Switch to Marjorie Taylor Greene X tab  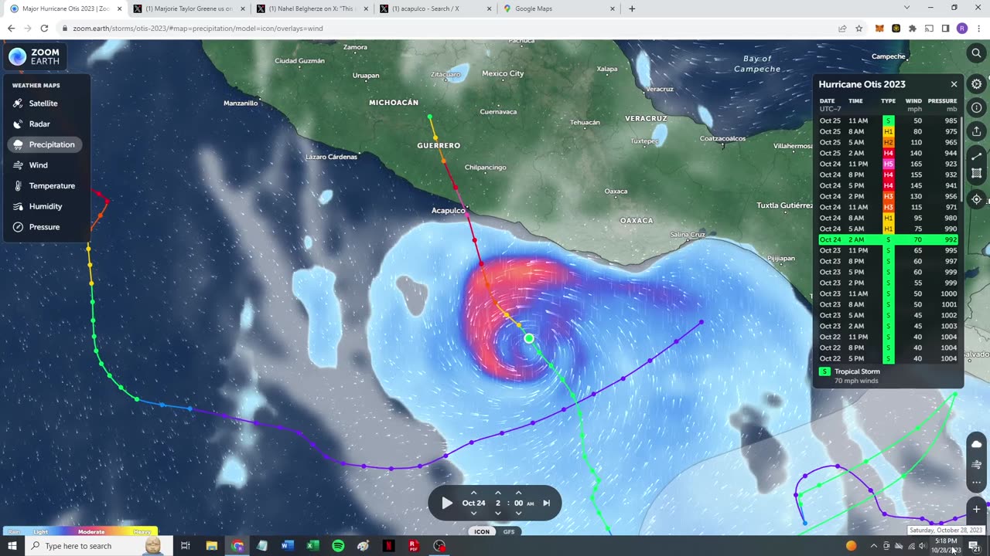pyautogui.click(x=189, y=8)
